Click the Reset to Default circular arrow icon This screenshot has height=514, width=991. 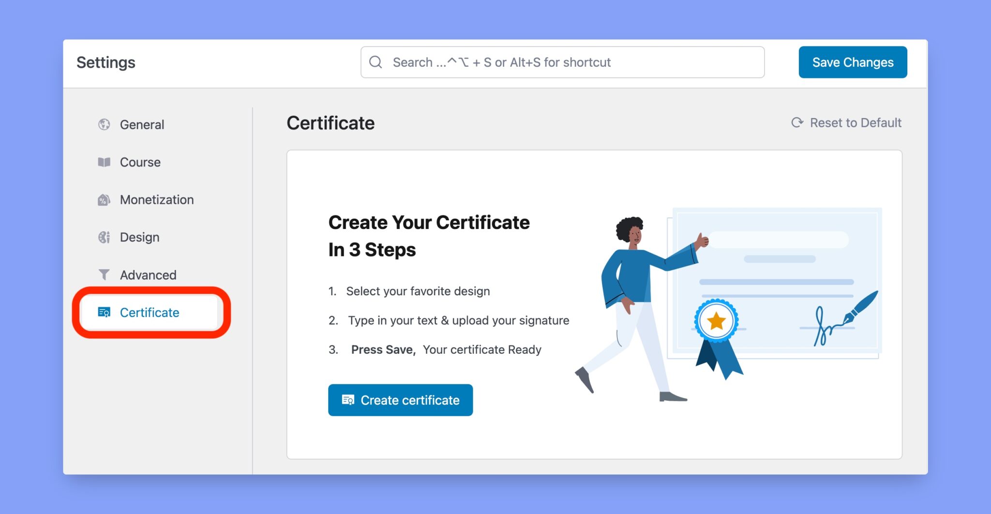click(x=796, y=122)
